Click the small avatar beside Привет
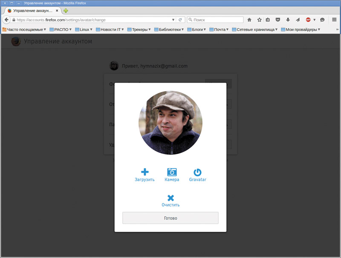341x258 pixels. 114,66
